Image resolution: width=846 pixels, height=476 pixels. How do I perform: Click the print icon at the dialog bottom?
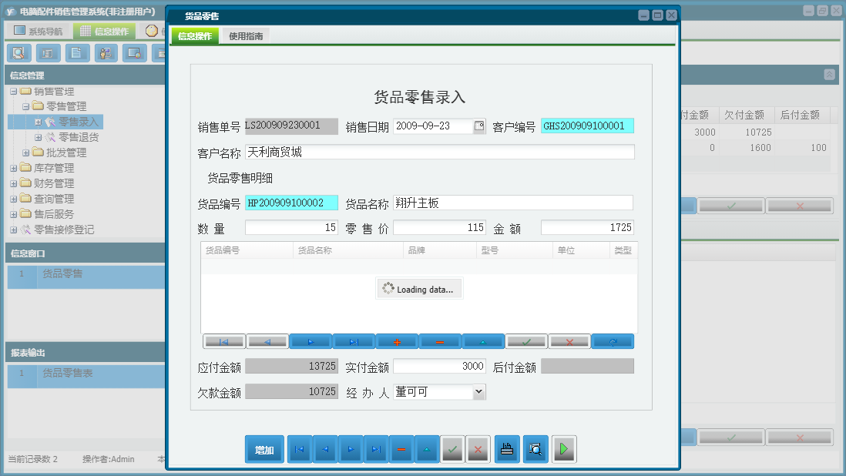pos(506,449)
